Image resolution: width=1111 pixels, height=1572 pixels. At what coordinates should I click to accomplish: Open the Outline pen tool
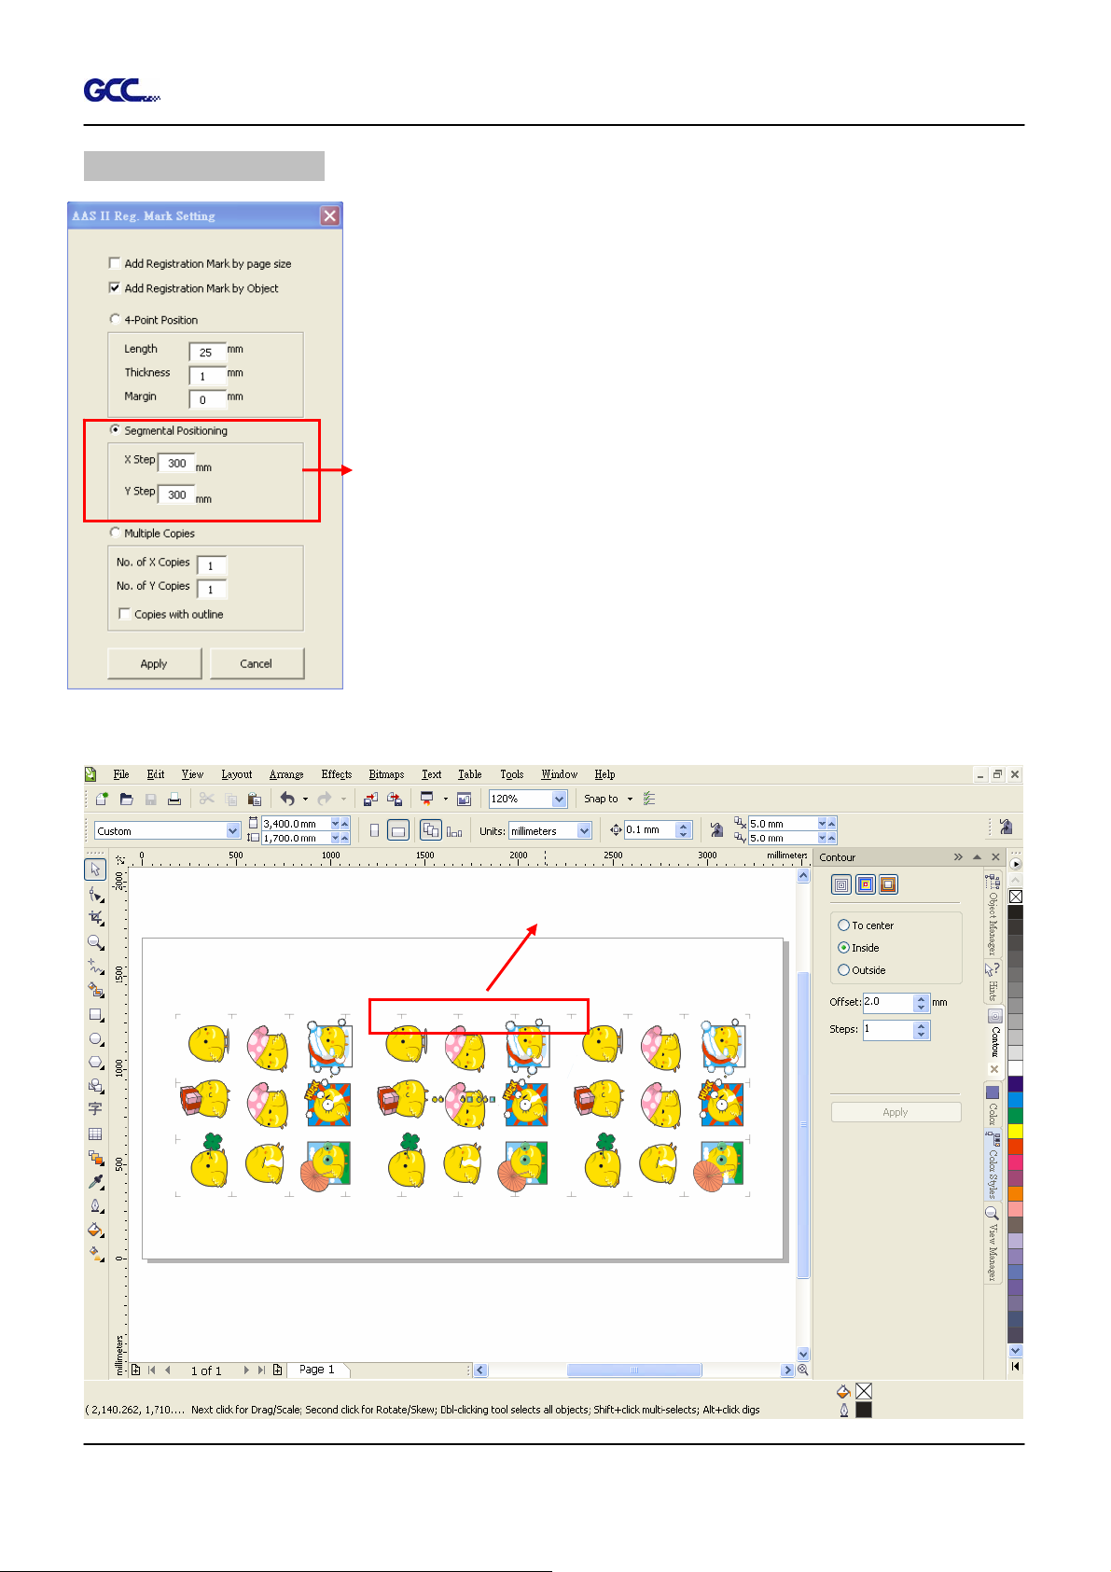click(95, 1206)
